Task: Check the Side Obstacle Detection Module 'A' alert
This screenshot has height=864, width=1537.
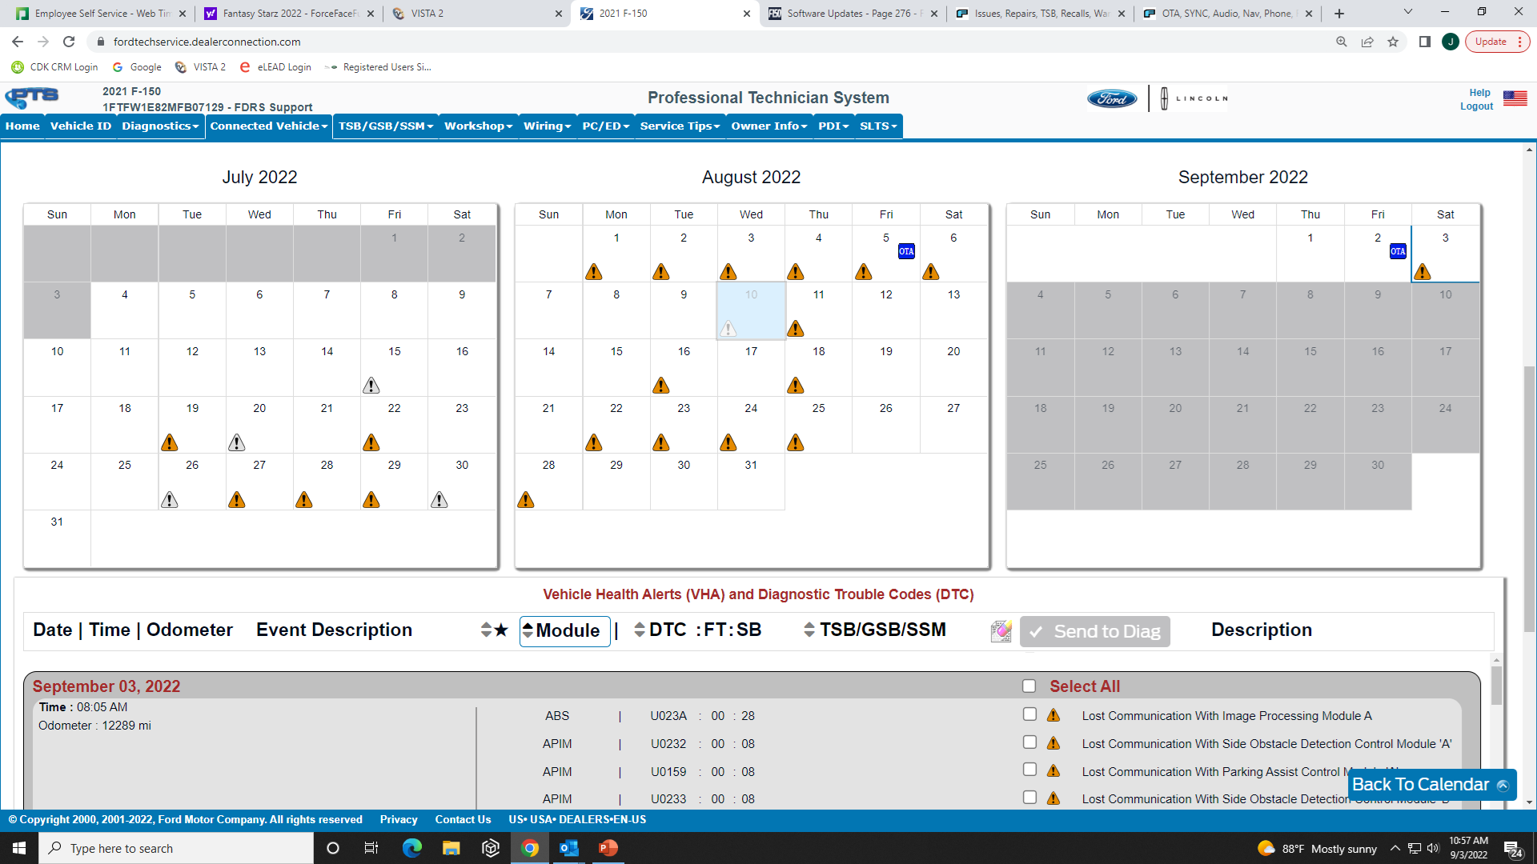Action: 1029,742
